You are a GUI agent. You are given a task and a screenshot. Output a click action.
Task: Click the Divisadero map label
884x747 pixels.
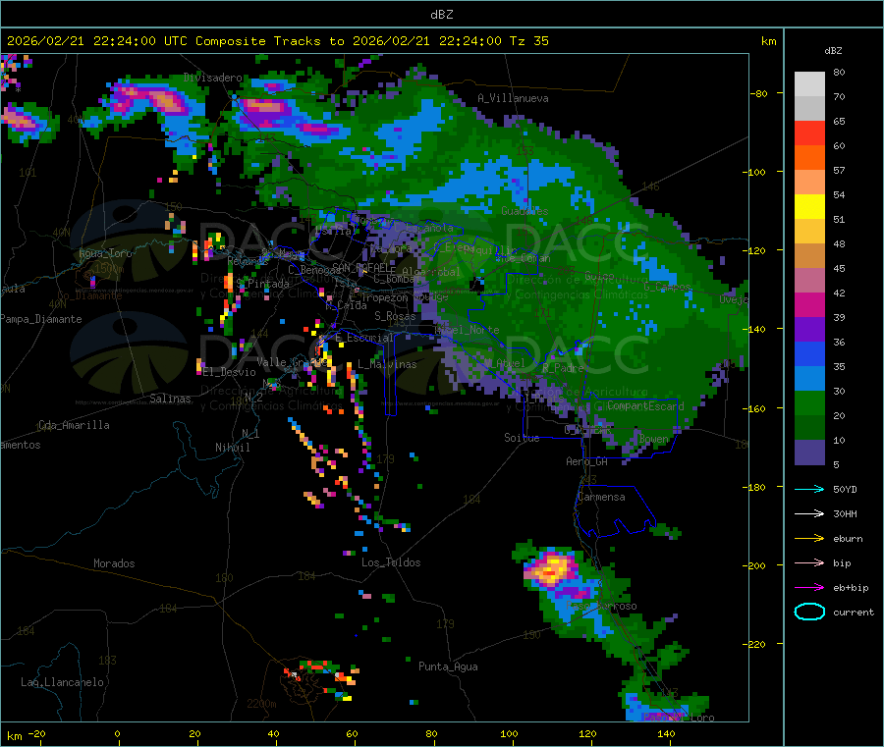click(x=212, y=78)
